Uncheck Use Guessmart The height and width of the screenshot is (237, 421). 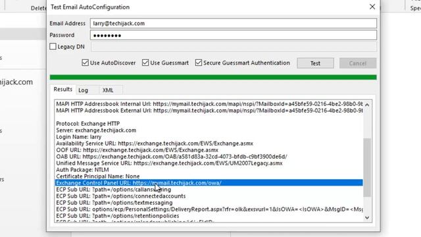tap(145, 63)
